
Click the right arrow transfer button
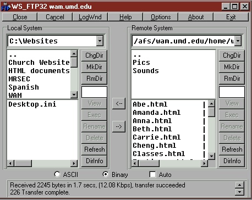119,126
